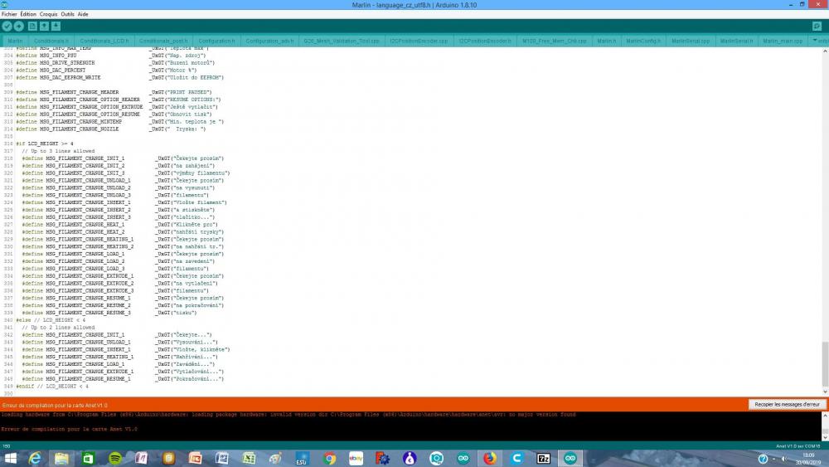
Task: Open the Serial Monitor icon
Action: click(817, 26)
